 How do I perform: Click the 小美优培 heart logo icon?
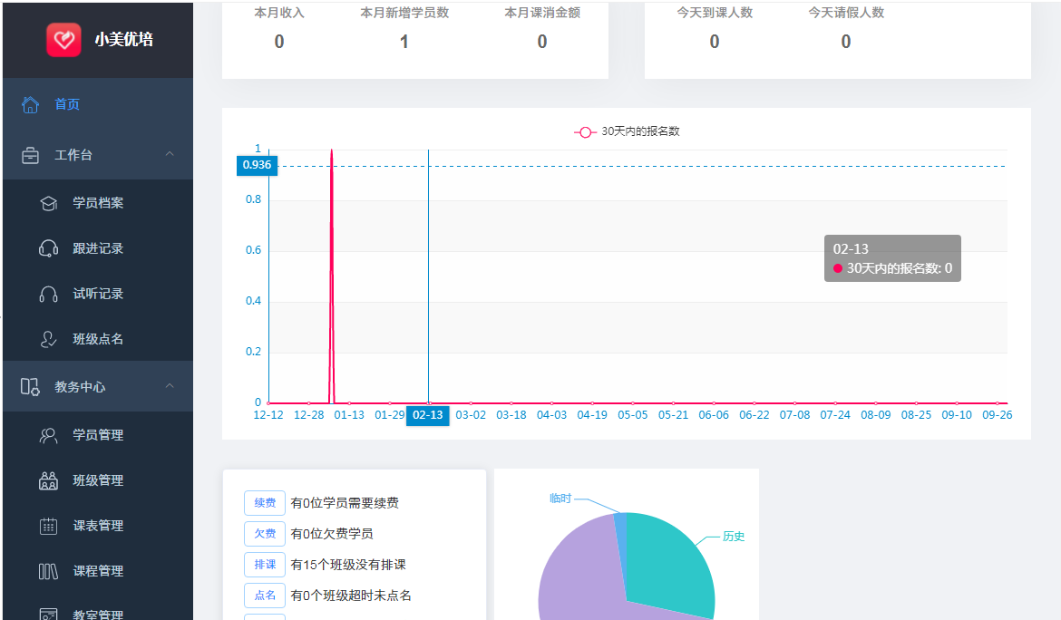coord(63,40)
